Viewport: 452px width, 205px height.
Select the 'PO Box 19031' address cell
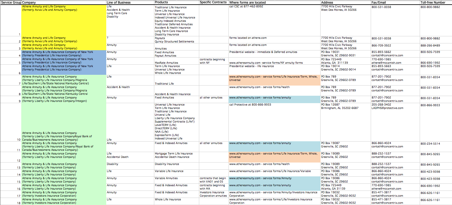(345, 54)
